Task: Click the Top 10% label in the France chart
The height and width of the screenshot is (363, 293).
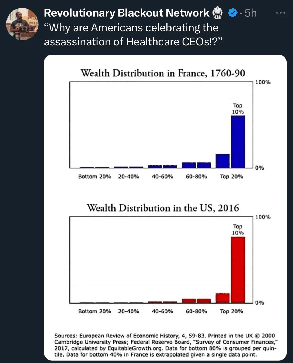Action: point(238,108)
